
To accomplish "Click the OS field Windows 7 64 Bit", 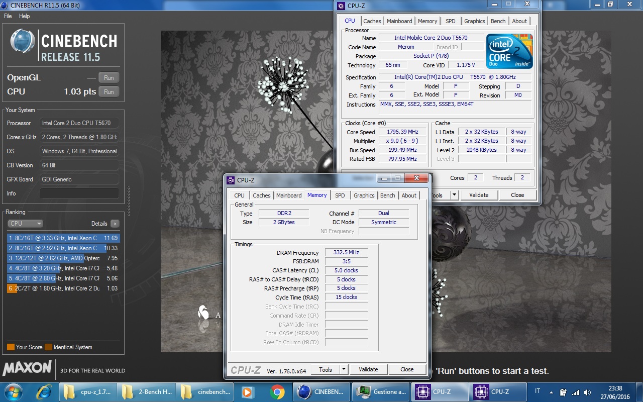I will [x=79, y=151].
